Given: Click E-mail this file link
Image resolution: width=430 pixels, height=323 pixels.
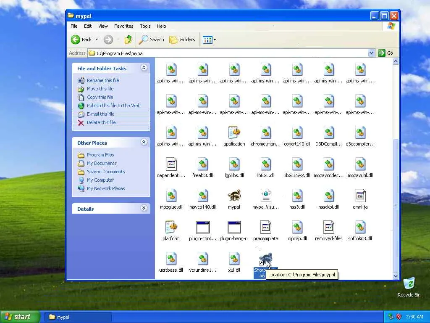Looking at the screenshot, I should point(101,114).
